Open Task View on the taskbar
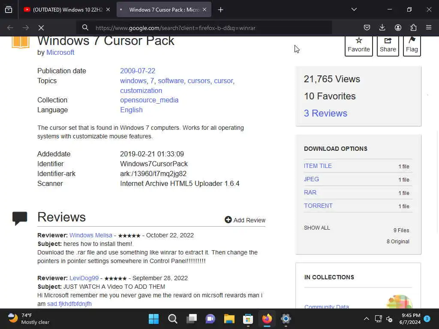 click(192, 319)
